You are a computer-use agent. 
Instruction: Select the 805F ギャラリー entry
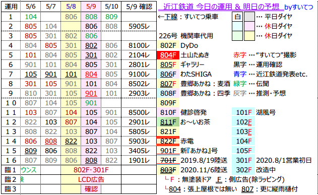tap(180, 64)
